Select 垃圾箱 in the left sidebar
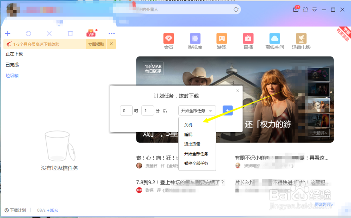 [x=12, y=75]
